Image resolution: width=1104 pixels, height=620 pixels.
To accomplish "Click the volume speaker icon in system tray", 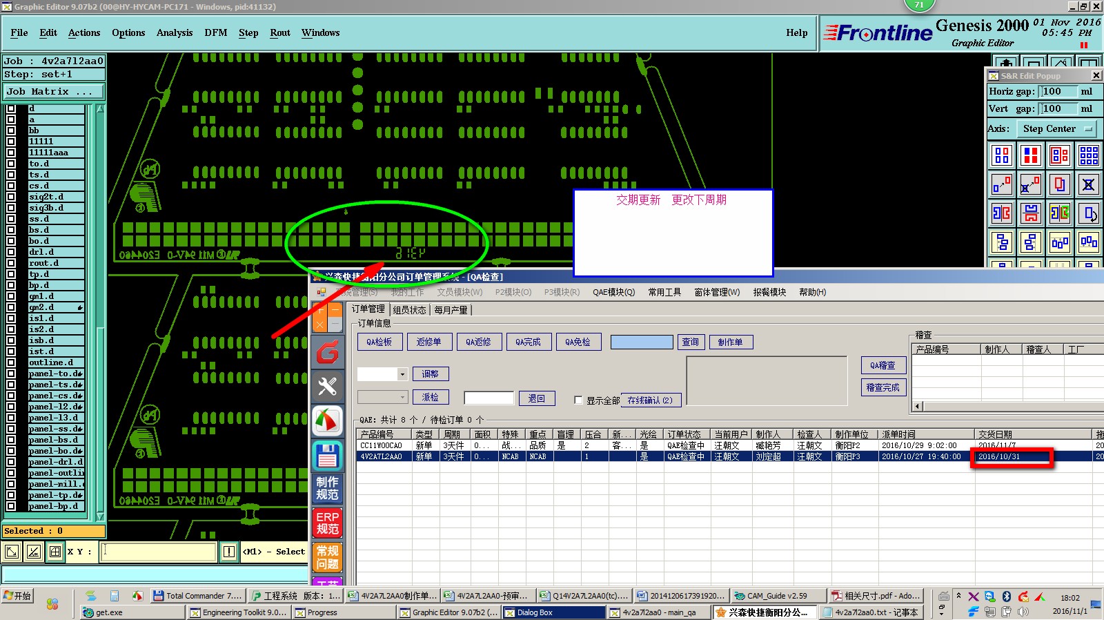I will tap(1023, 612).
